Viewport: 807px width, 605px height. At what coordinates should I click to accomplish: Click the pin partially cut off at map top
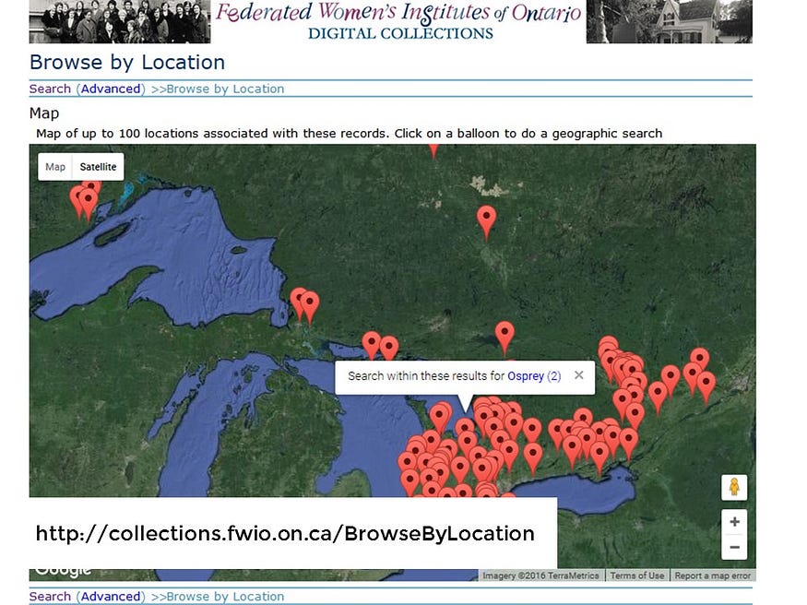[433, 151]
